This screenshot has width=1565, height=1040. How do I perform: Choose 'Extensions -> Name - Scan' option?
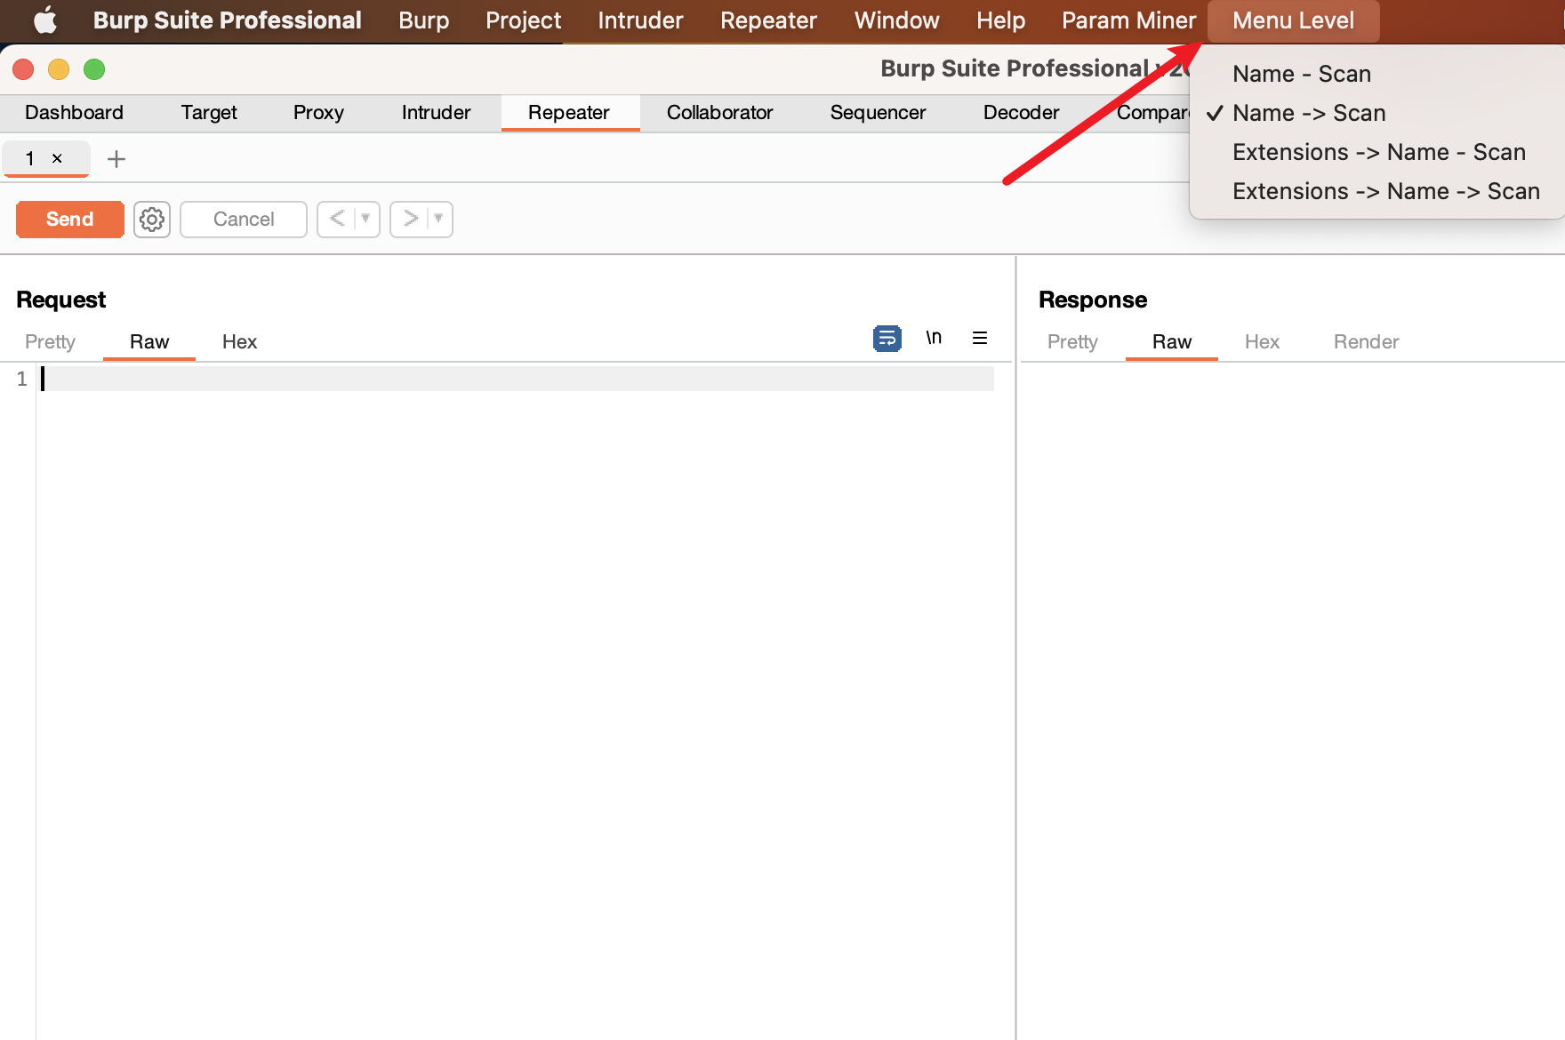pos(1378,152)
